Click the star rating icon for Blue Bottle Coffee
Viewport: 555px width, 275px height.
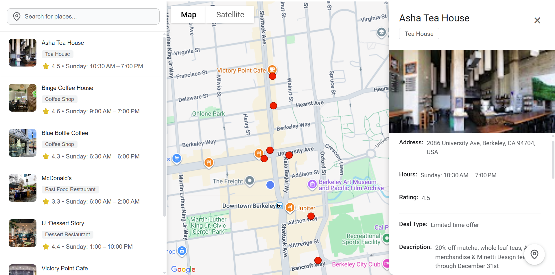click(46, 156)
